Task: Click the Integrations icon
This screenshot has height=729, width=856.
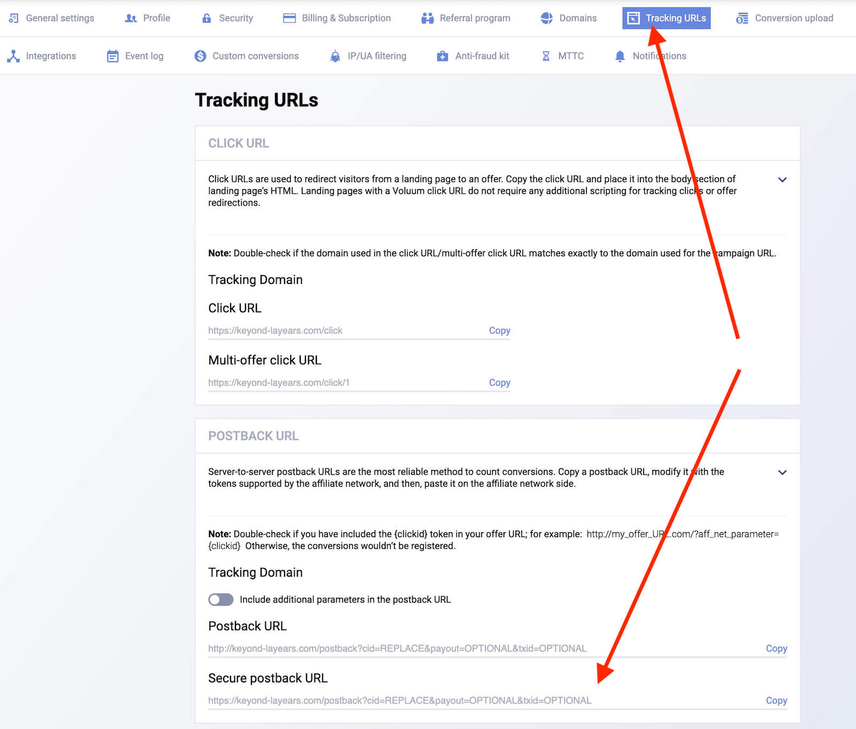Action: (13, 56)
